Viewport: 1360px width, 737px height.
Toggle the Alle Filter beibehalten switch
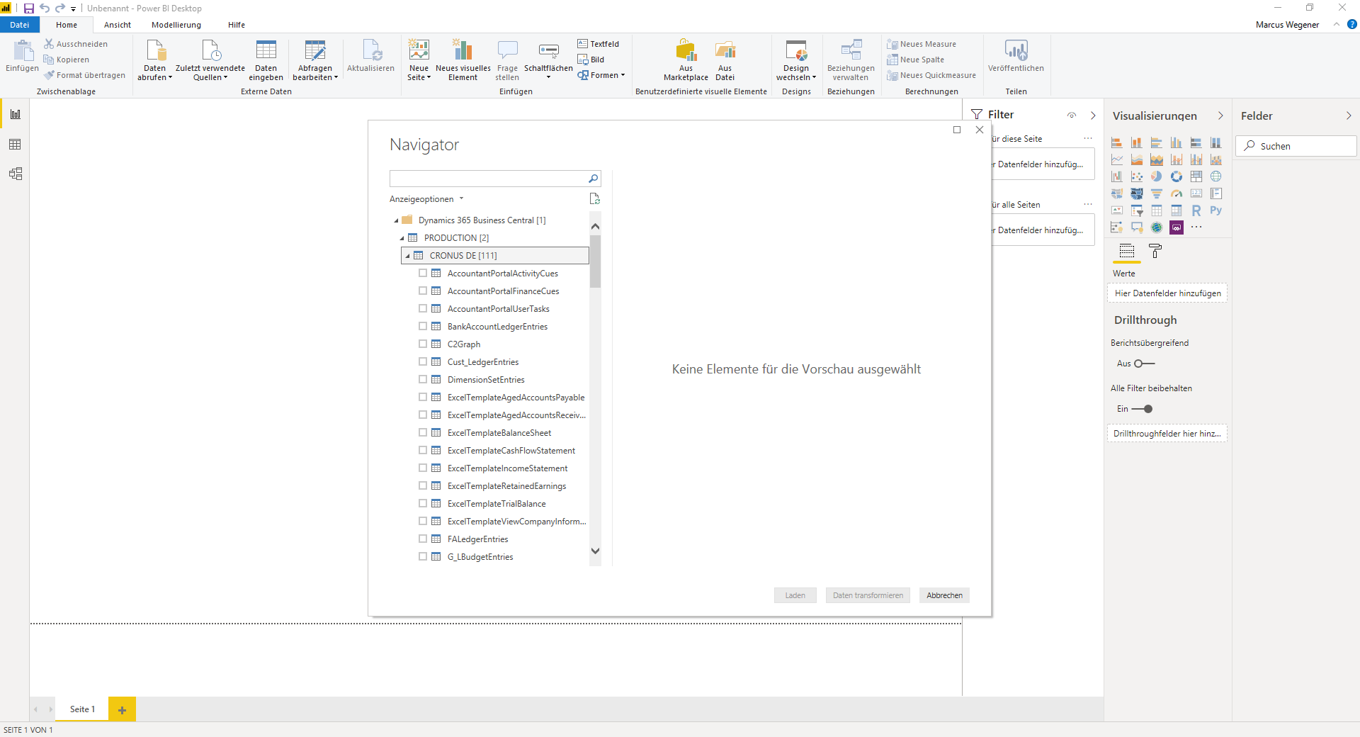[1142, 409]
